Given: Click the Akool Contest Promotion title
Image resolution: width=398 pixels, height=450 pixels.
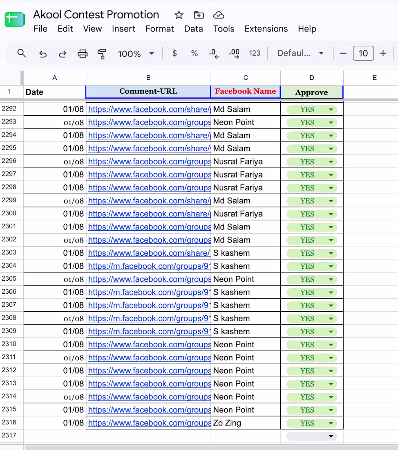Looking at the screenshot, I should (x=96, y=15).
